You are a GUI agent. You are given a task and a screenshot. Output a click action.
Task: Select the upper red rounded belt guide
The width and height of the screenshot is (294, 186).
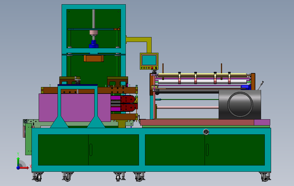[x=128, y=99]
